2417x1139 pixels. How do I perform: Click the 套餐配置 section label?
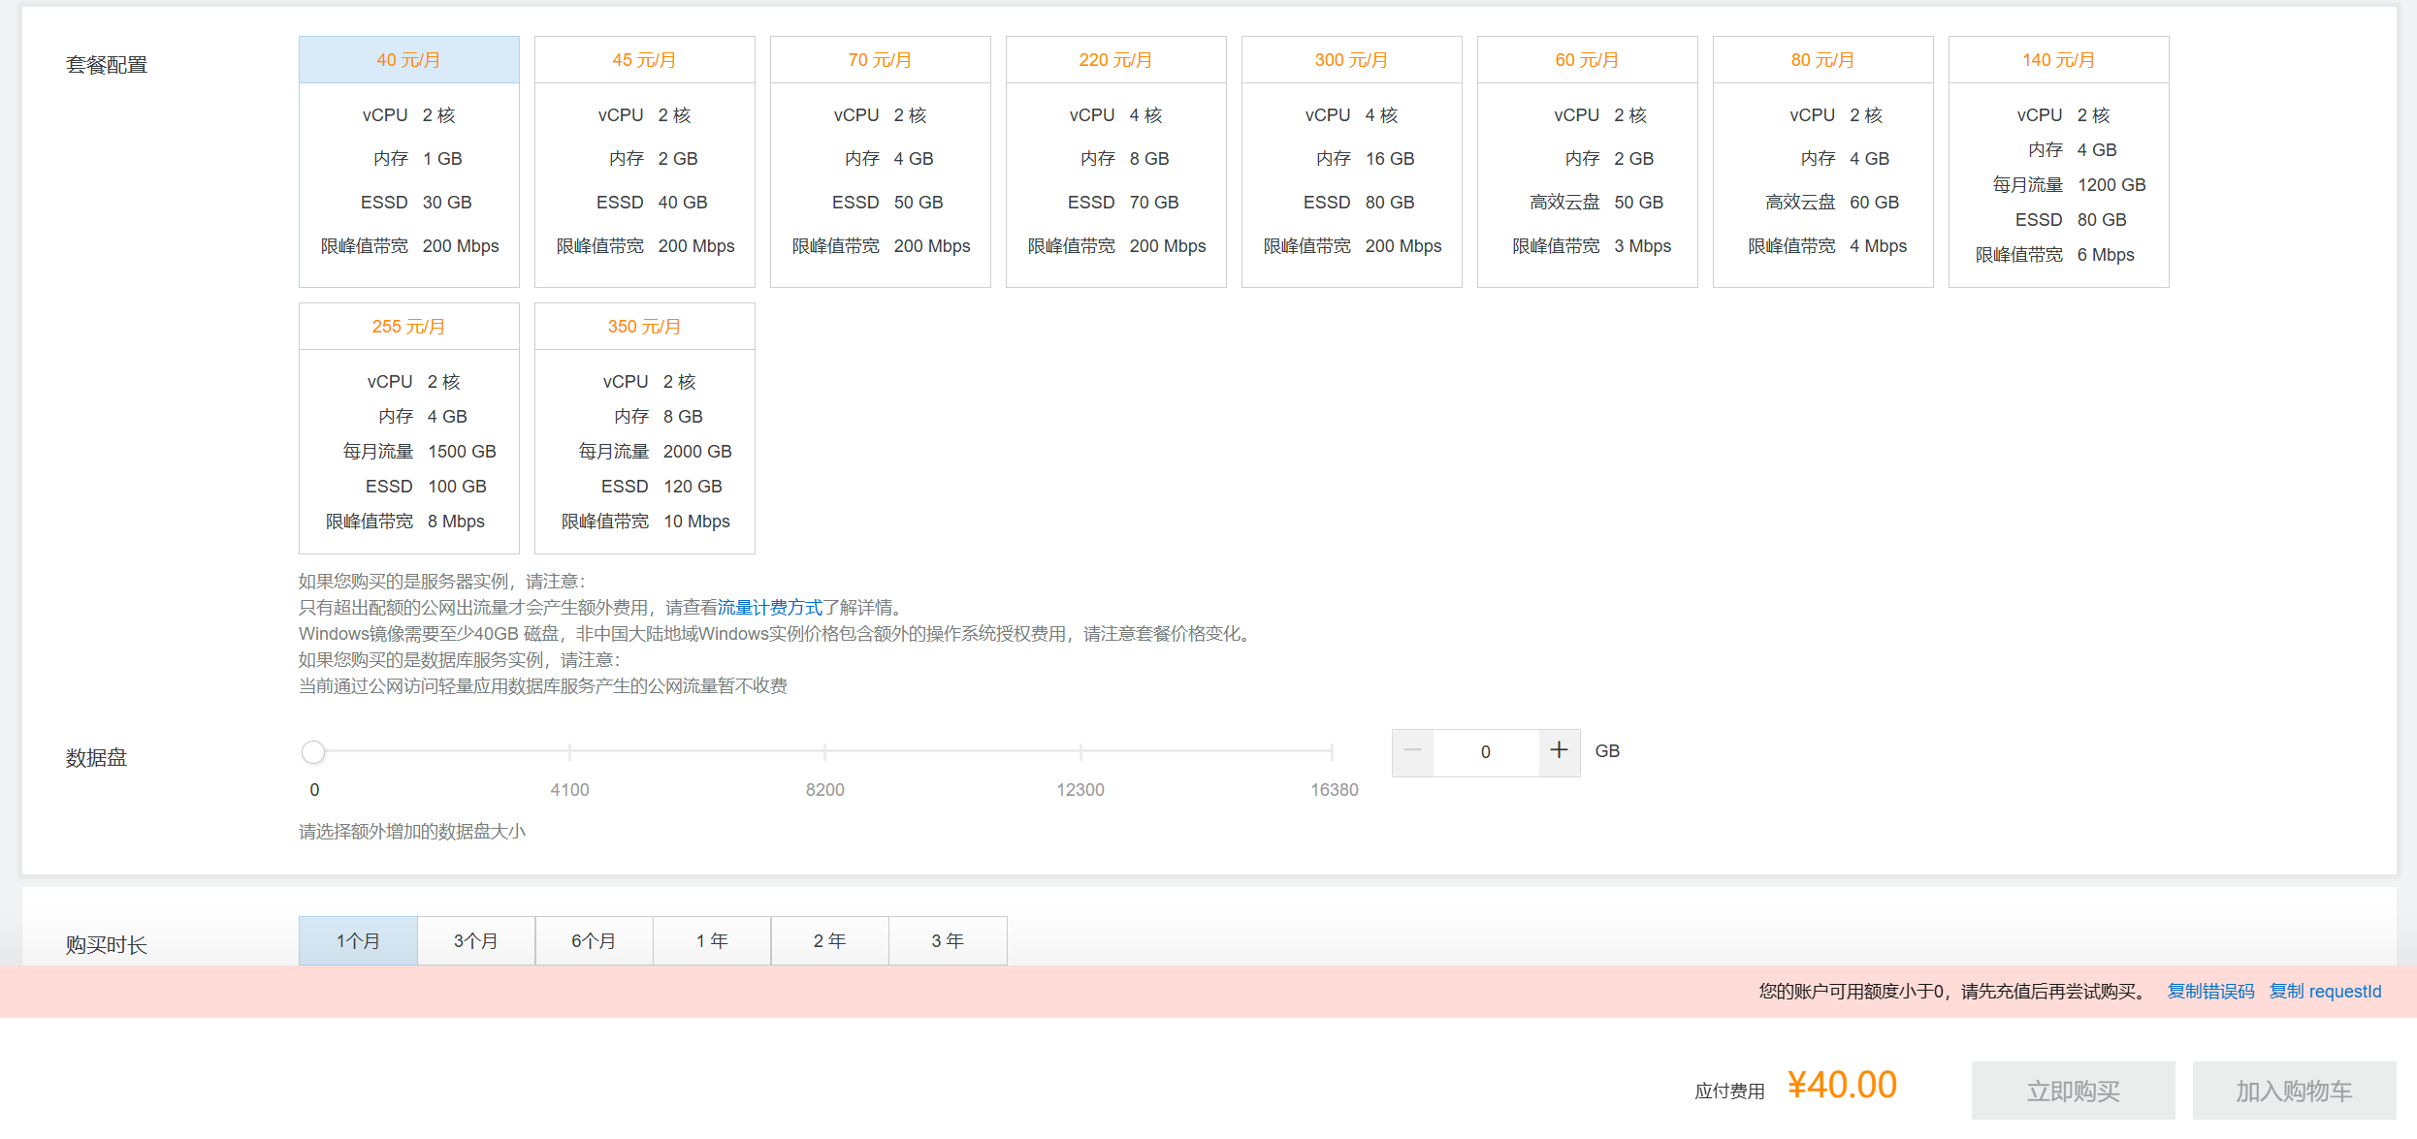point(107,65)
